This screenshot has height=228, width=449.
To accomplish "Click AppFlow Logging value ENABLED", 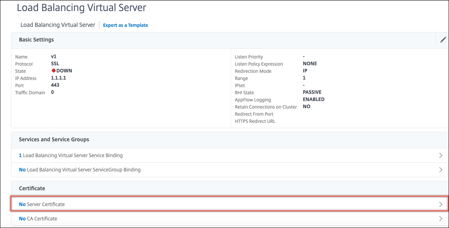I will click(x=313, y=99).
